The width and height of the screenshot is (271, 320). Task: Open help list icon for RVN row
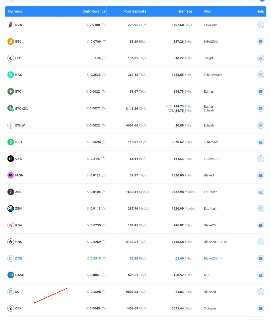coord(261,25)
